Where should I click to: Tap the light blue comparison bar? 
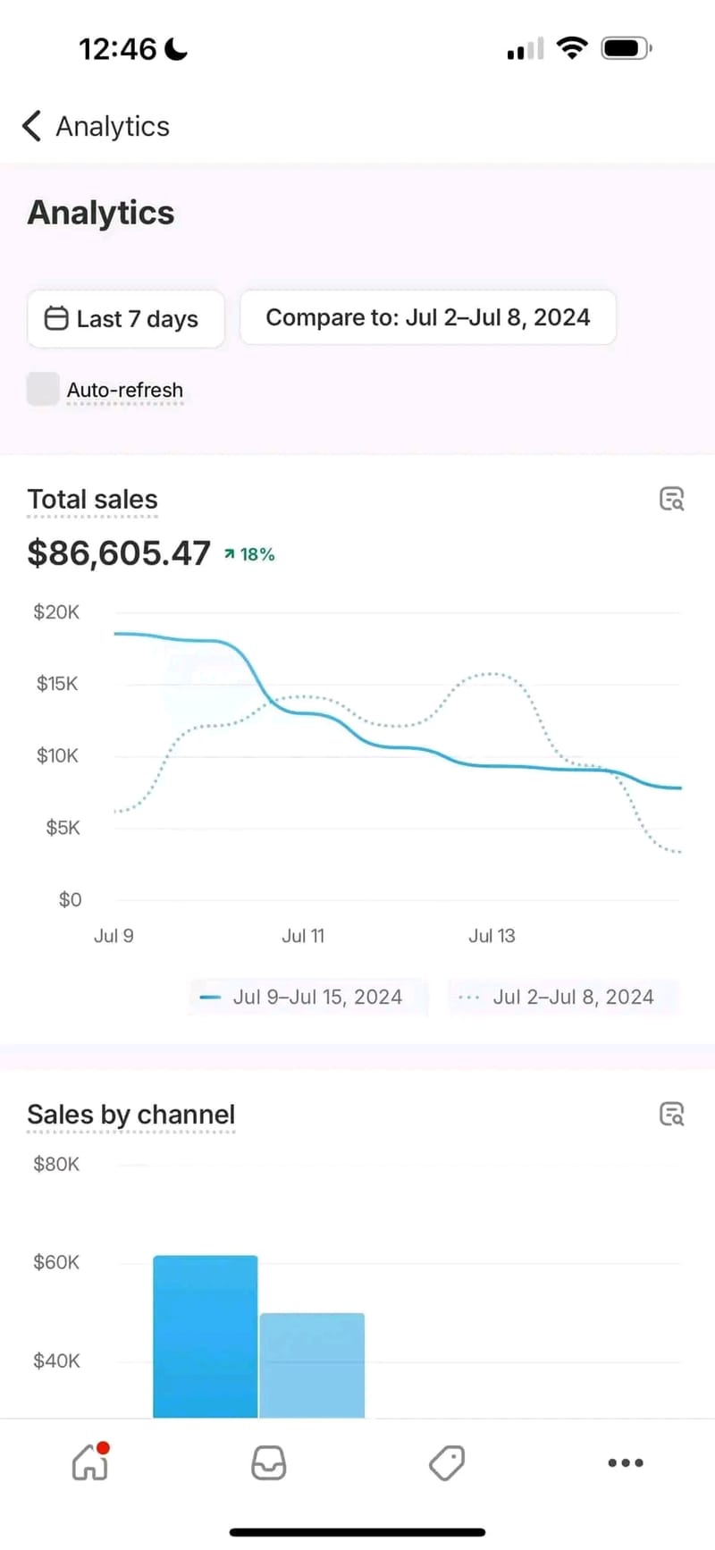(x=312, y=1364)
